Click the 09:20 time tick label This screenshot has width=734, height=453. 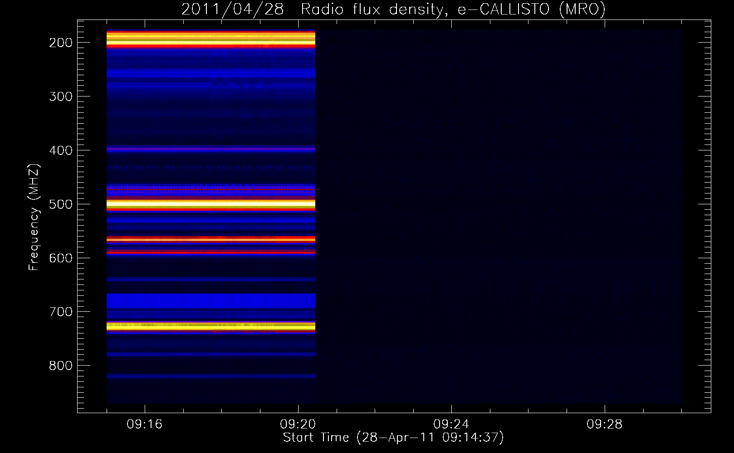(x=298, y=424)
